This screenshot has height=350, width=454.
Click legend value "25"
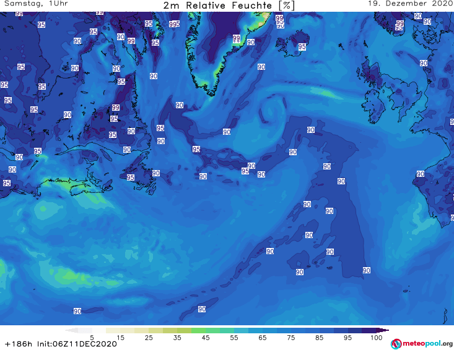(149, 338)
